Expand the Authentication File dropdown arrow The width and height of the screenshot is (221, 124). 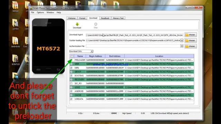tap(182, 46)
